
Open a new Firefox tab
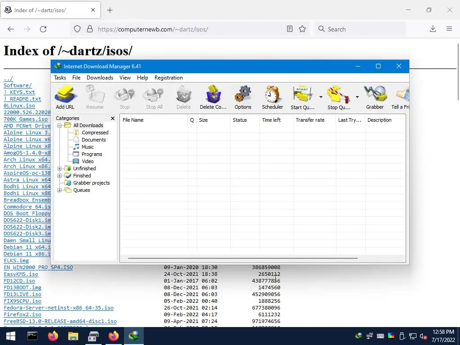point(110,10)
